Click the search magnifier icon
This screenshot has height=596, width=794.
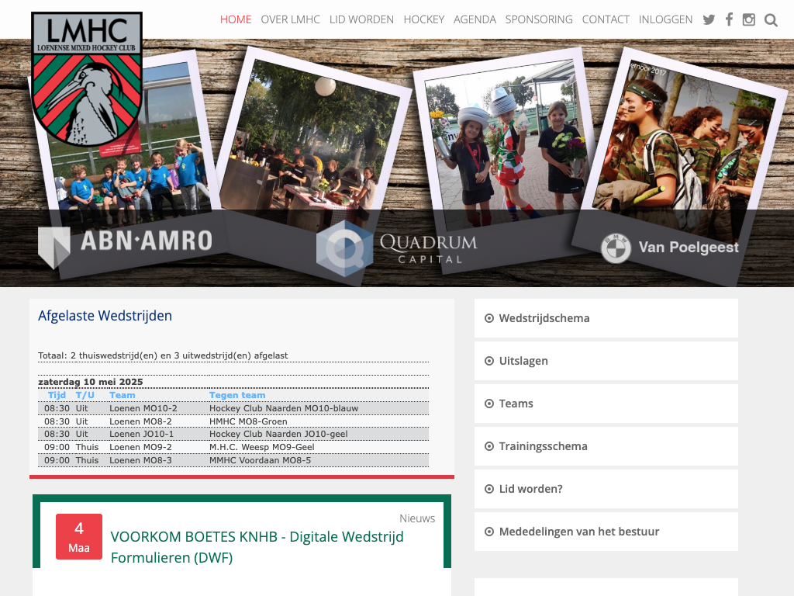click(771, 20)
